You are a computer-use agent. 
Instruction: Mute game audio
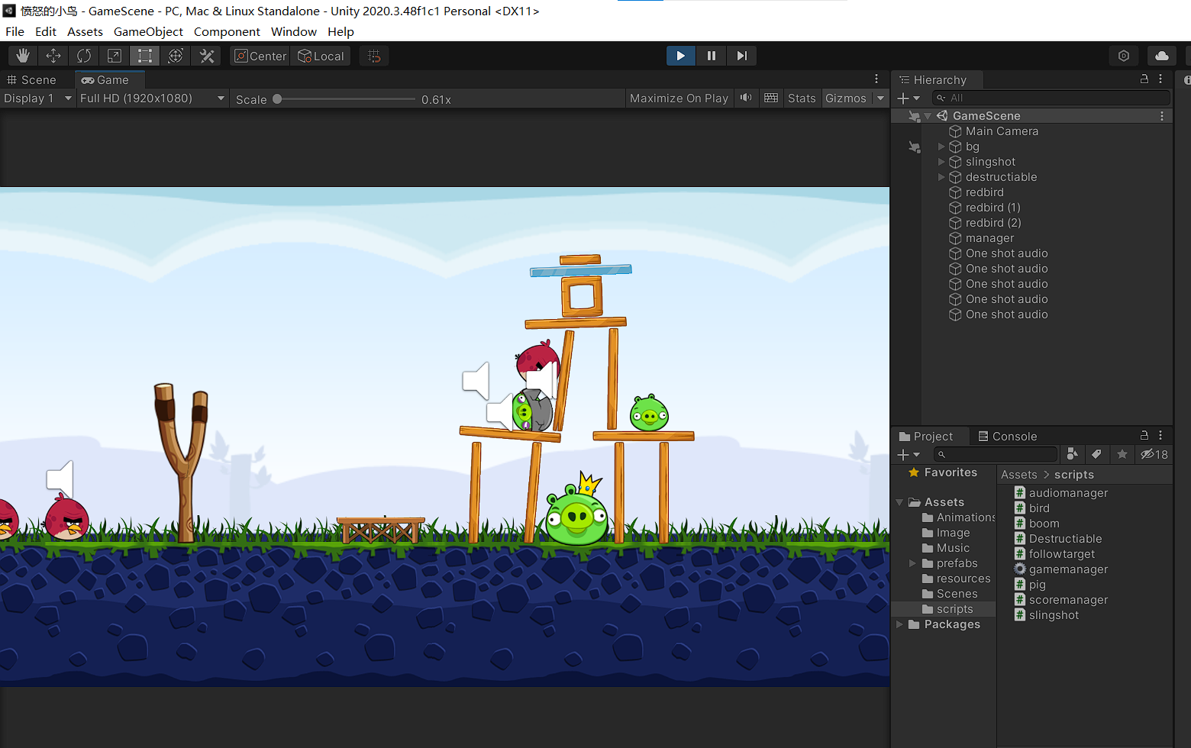(746, 98)
